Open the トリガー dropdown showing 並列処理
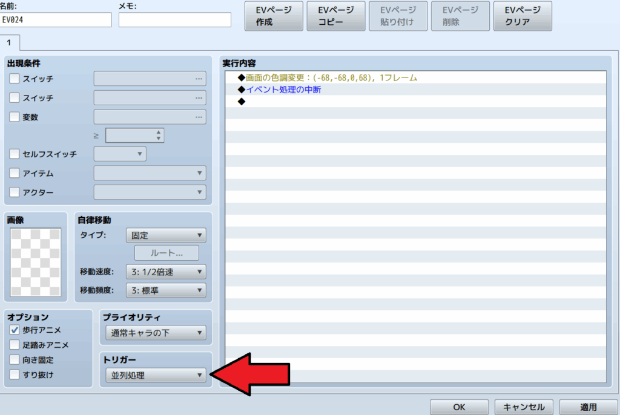The height and width of the screenshot is (415, 620). 156,375
